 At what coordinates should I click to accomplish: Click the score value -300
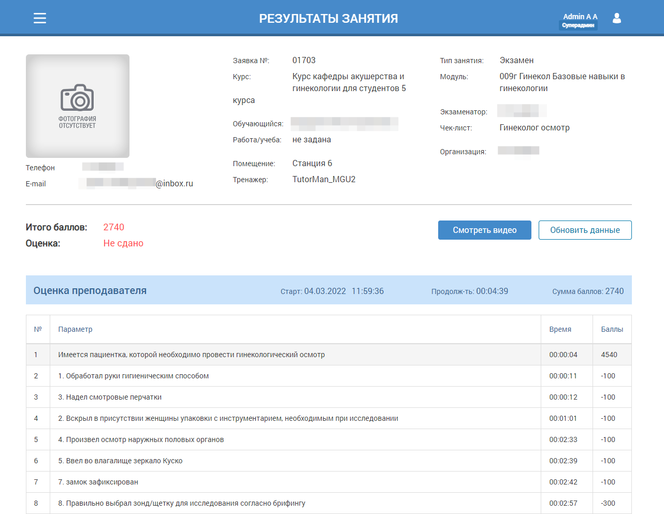tap(608, 503)
